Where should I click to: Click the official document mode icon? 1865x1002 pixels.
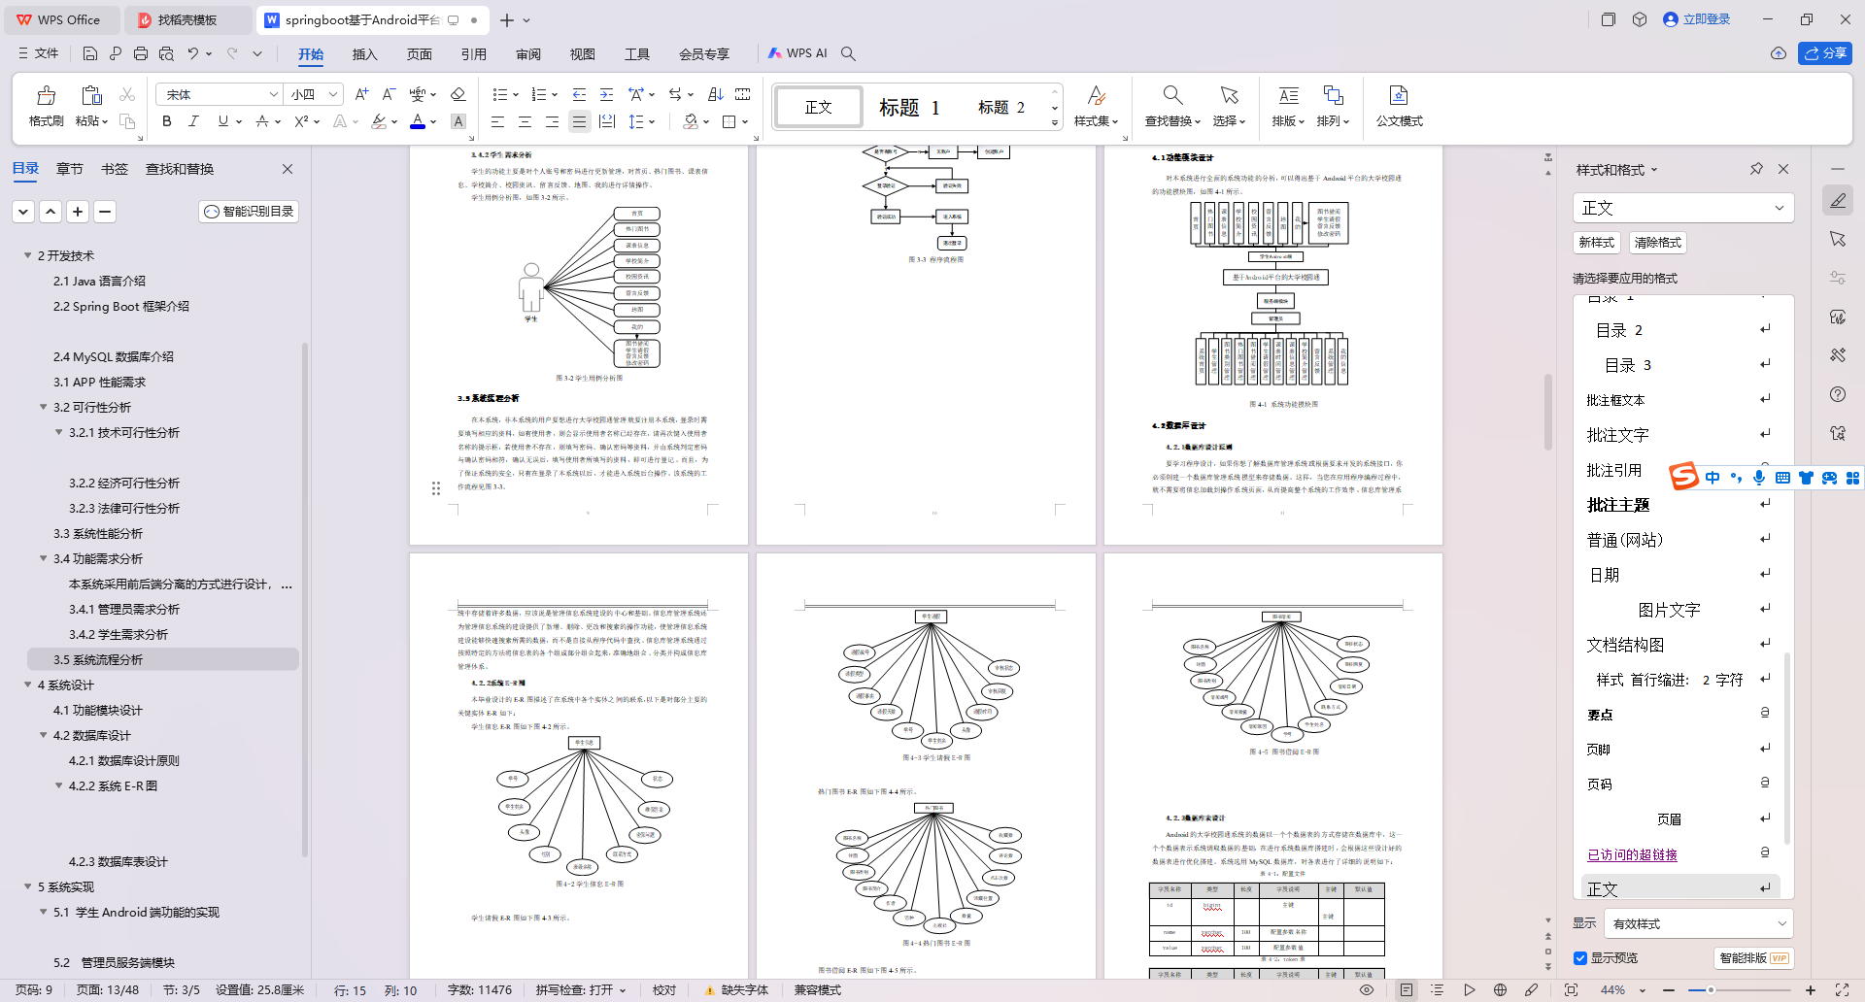pos(1399,95)
